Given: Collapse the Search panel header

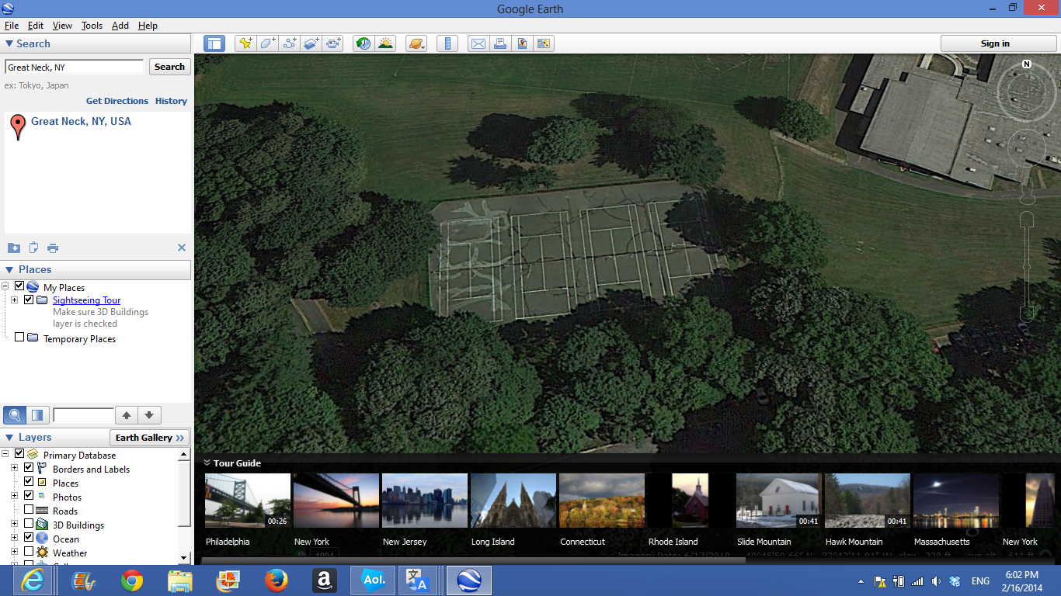Looking at the screenshot, I should click(x=9, y=44).
